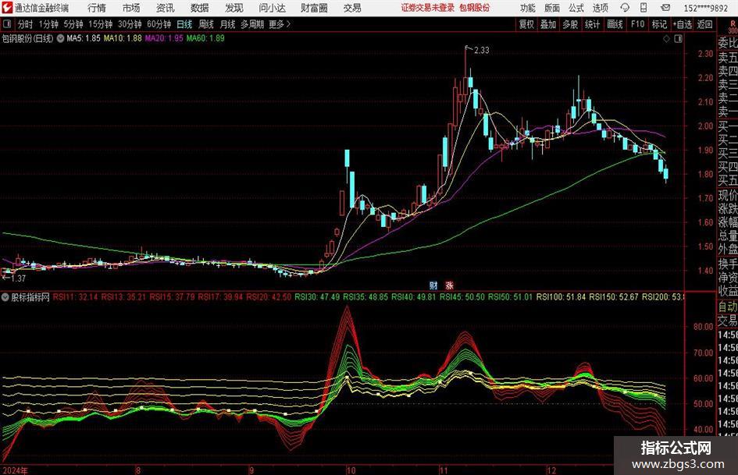Click the 证券交易未登录 login link
Viewport: 738px width, 475px height.
coord(428,8)
